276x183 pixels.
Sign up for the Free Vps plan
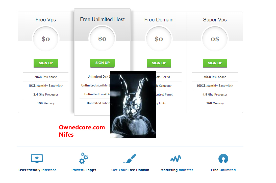click(x=46, y=63)
